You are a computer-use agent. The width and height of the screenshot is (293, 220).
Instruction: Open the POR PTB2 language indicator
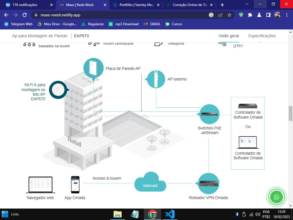click(x=266, y=214)
